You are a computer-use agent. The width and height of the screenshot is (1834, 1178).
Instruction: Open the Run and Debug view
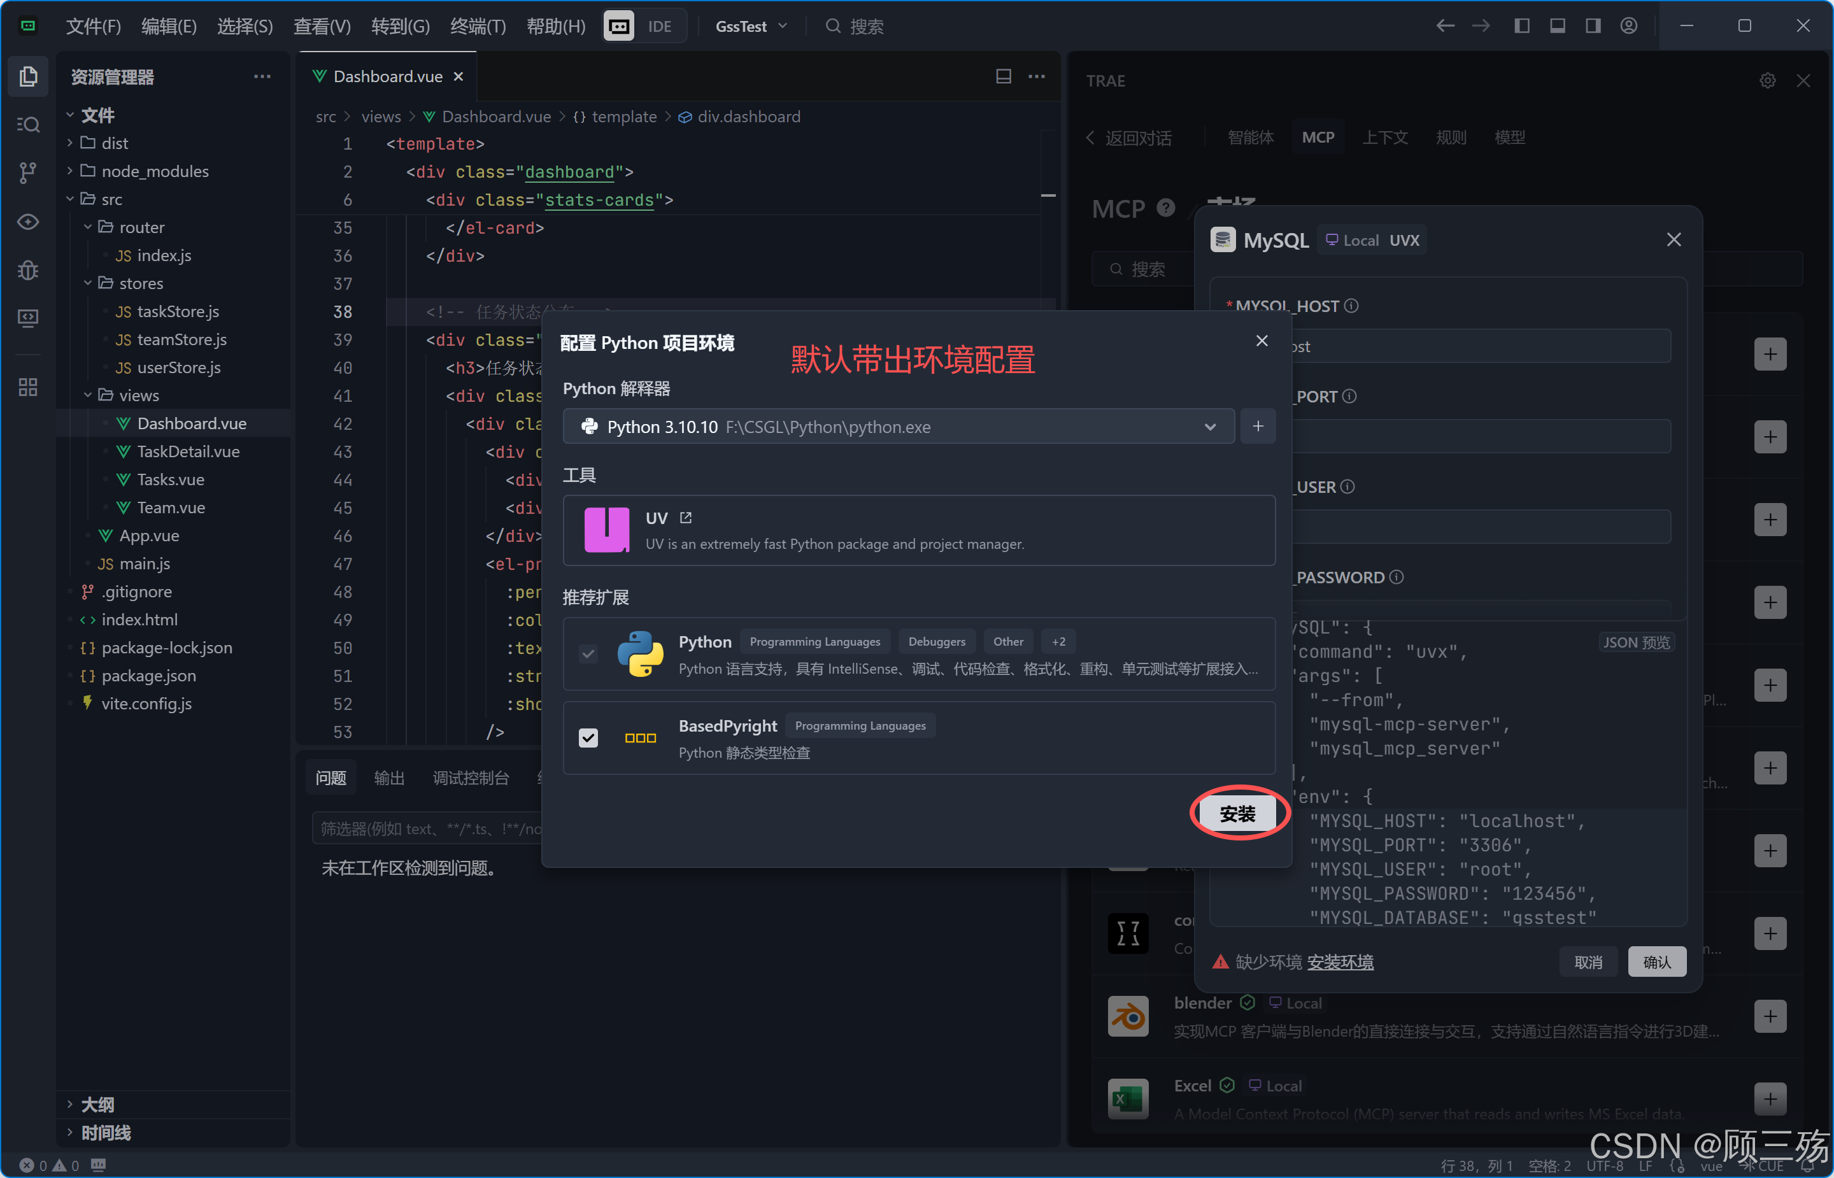tap(28, 270)
